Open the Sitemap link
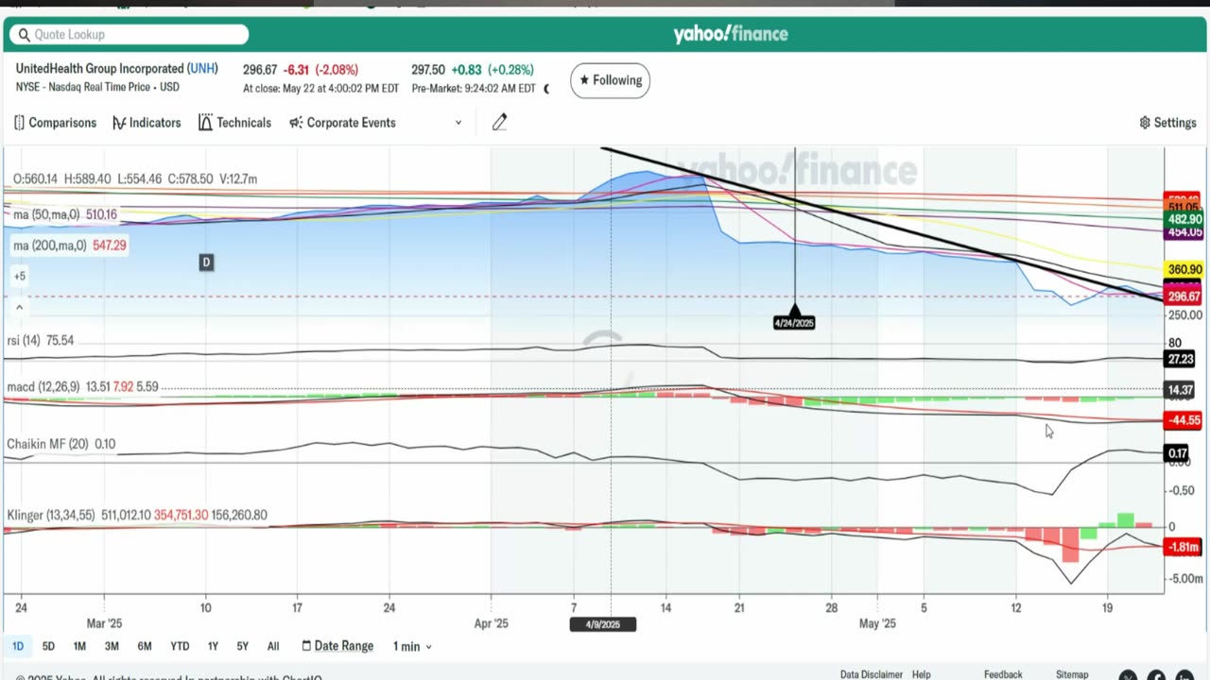The height and width of the screenshot is (680, 1210). tap(1072, 674)
